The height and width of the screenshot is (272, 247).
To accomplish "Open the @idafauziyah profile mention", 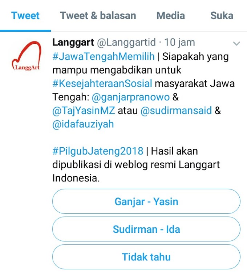I will coord(83,124).
